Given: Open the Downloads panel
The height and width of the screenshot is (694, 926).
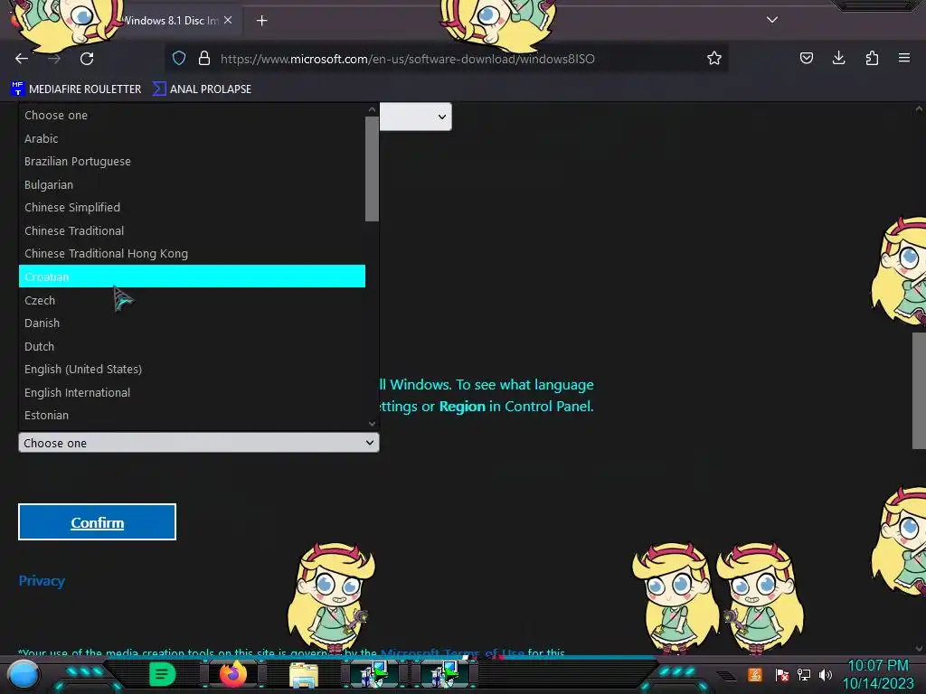Looking at the screenshot, I should click(x=838, y=58).
